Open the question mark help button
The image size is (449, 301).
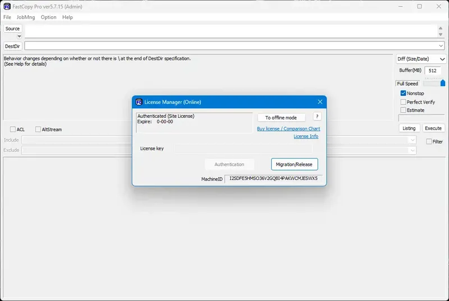[x=317, y=117]
